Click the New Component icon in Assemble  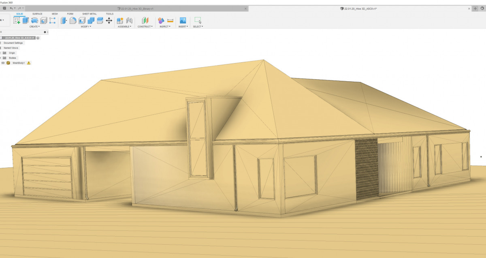pyautogui.click(x=120, y=20)
